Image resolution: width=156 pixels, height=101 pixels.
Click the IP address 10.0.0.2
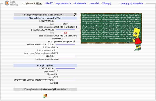[58, 39]
